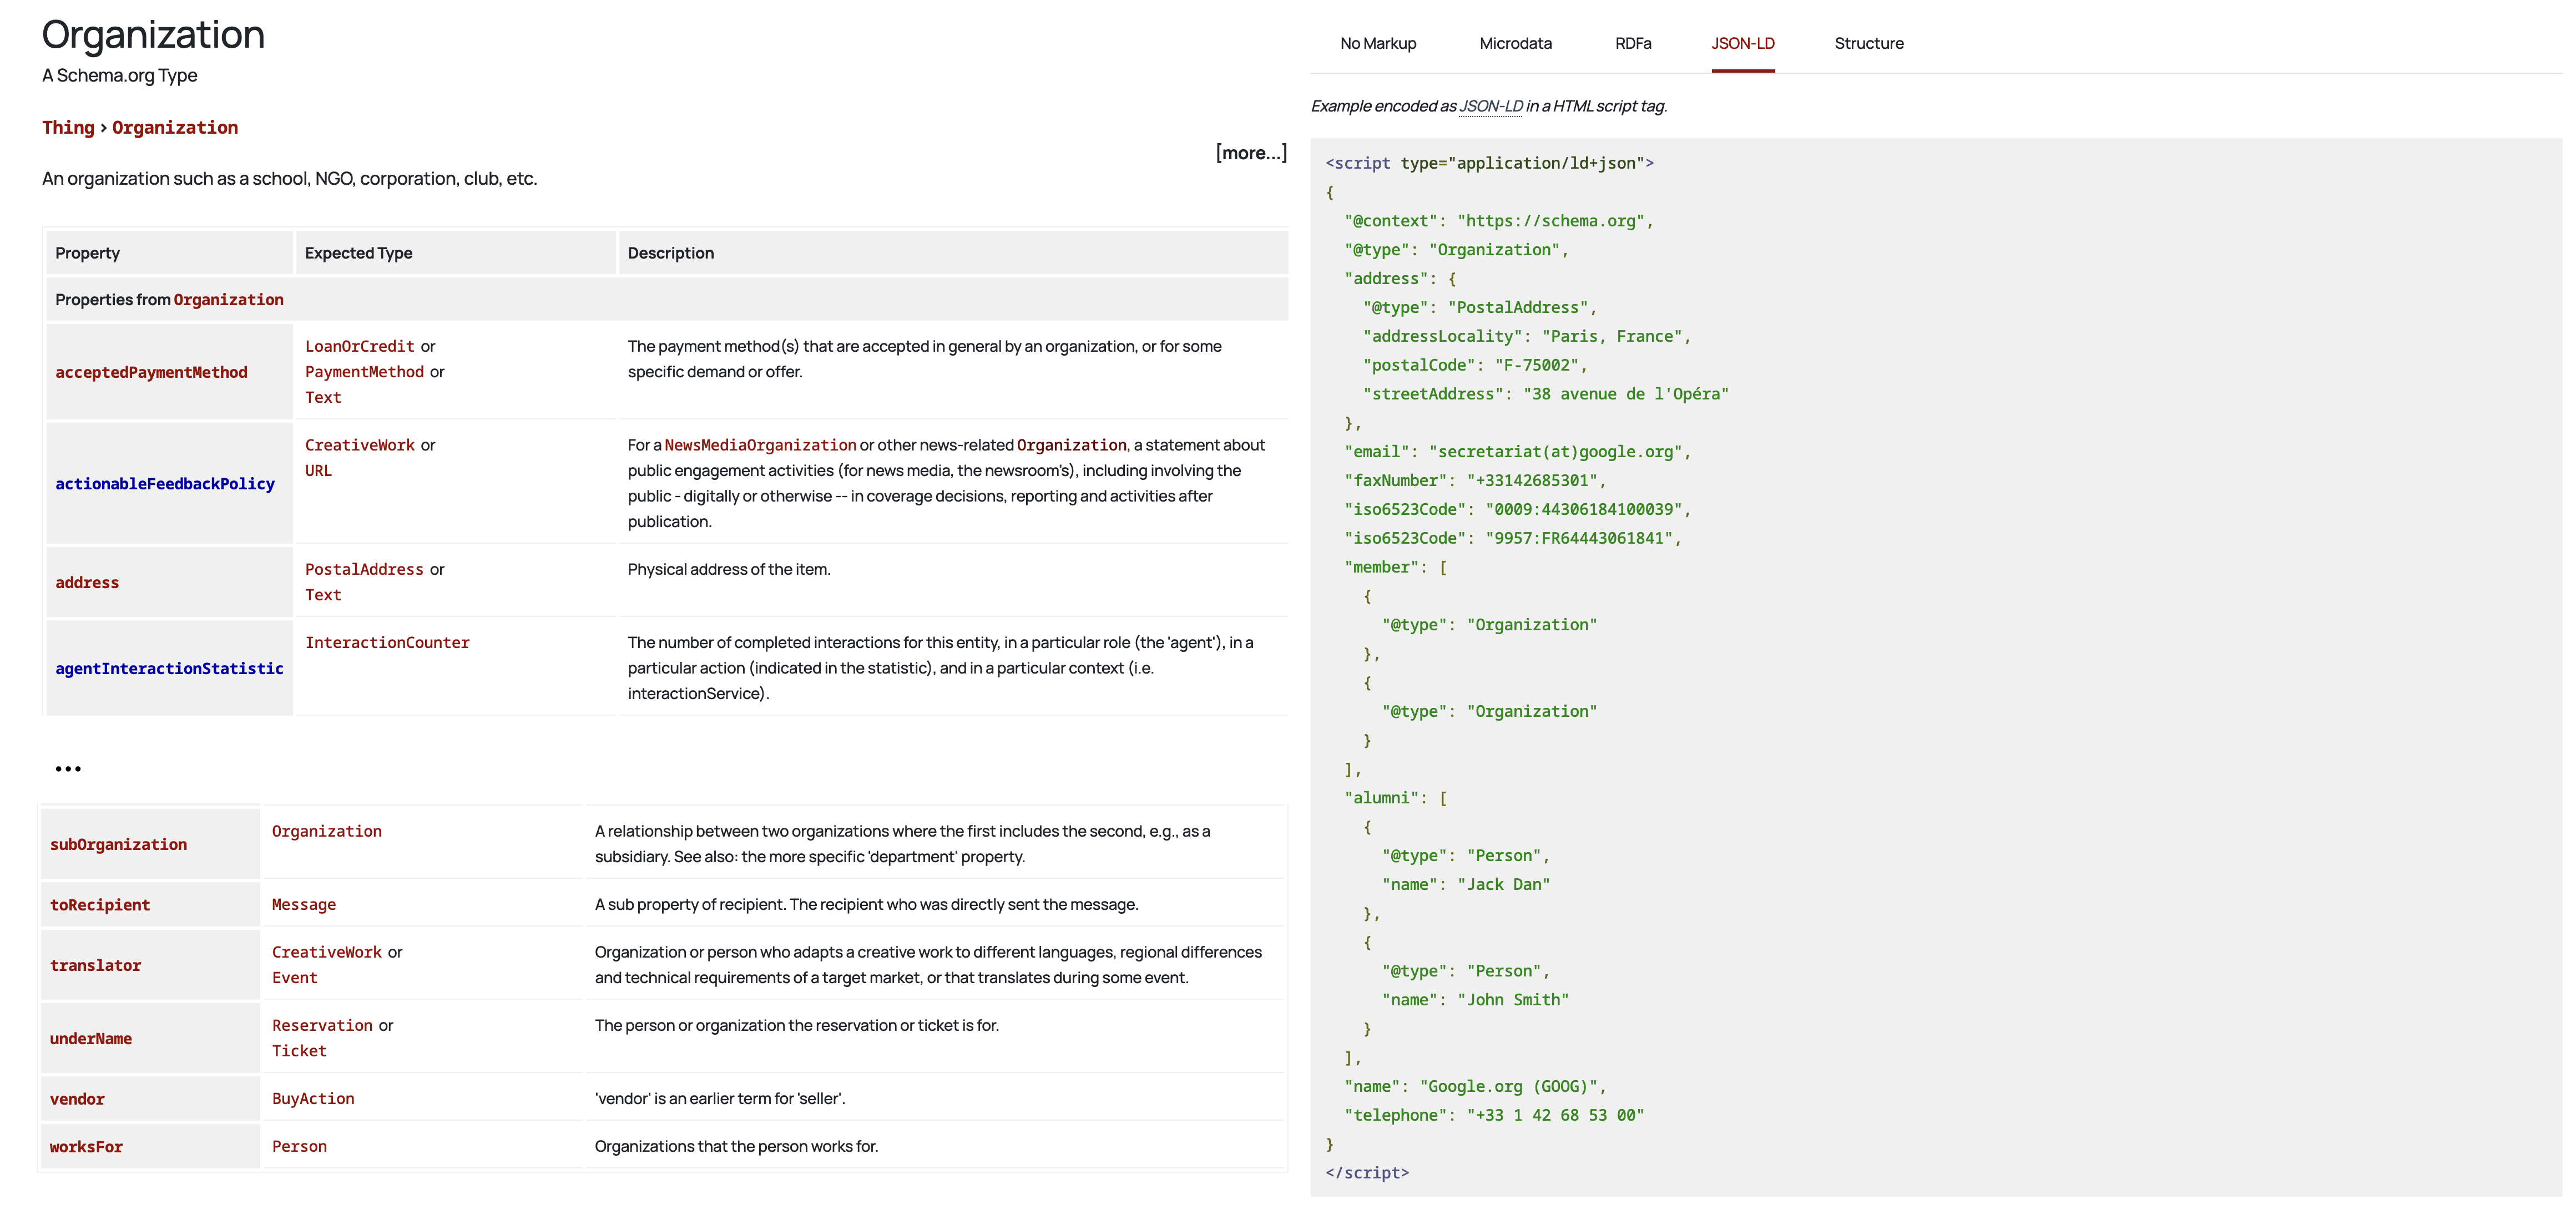Image resolution: width=2576 pixels, height=1225 pixels.
Task: Click the Thing breadcrumb link
Action: click(x=67, y=127)
